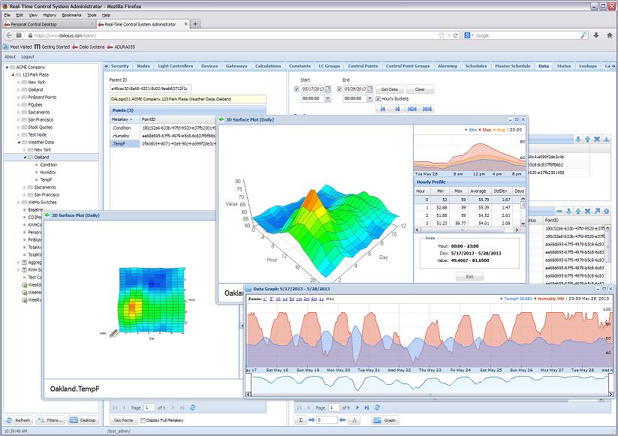Click the move-down arrow icon above the 0c4-a099f2de3c4d row
Screen dimensions: 618x436
point(578,139)
